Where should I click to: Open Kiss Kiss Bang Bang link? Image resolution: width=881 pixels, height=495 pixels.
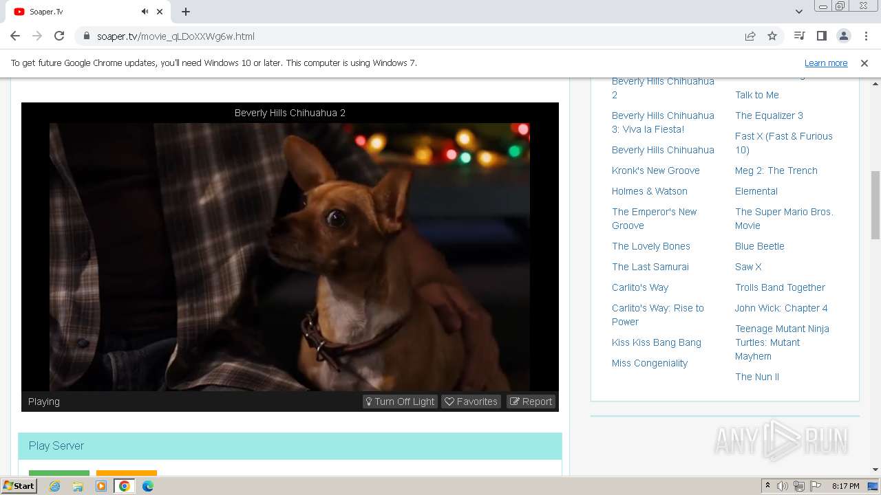click(656, 342)
